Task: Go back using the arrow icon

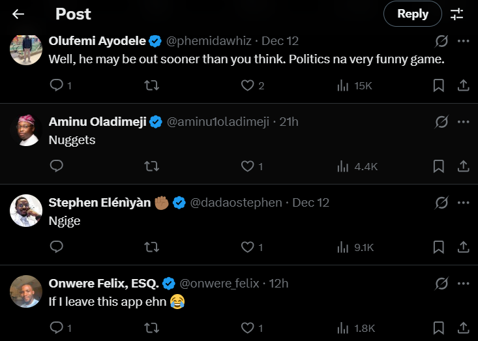Action: pyautogui.click(x=18, y=14)
